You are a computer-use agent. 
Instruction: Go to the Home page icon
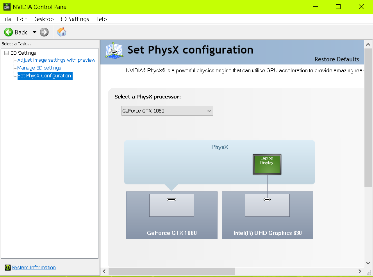[x=62, y=32]
